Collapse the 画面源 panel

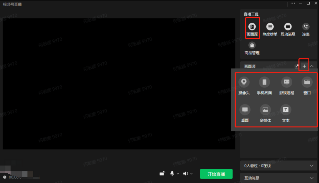click(312, 66)
